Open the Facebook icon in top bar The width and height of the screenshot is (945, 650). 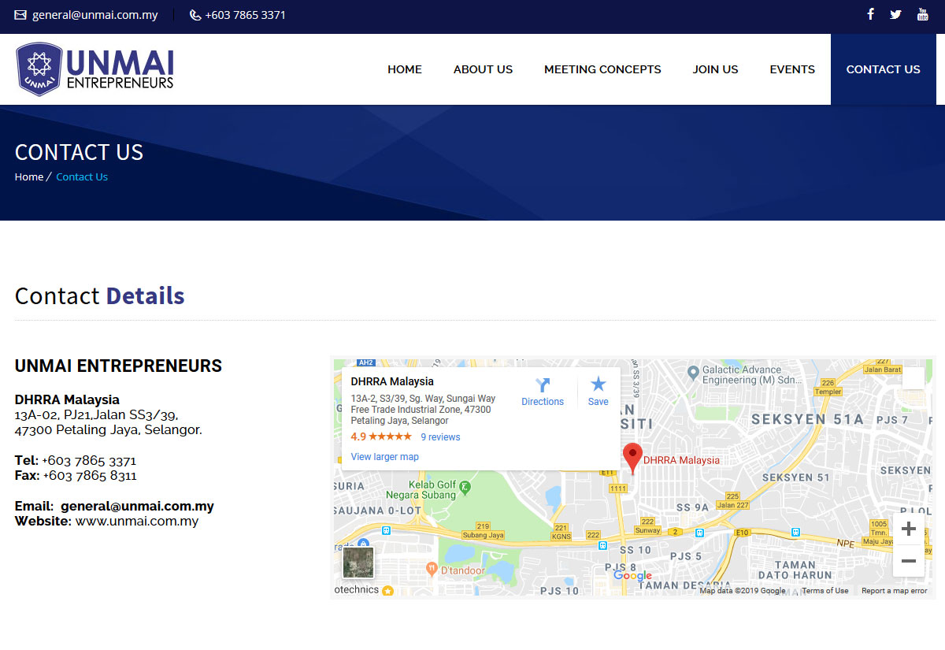pyautogui.click(x=870, y=14)
